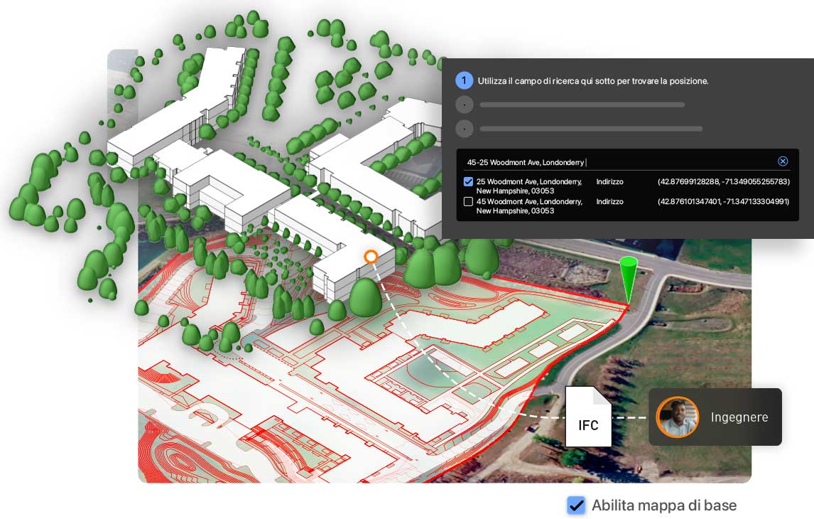
Task: Click the IFC file document icon
Action: pyautogui.click(x=588, y=417)
